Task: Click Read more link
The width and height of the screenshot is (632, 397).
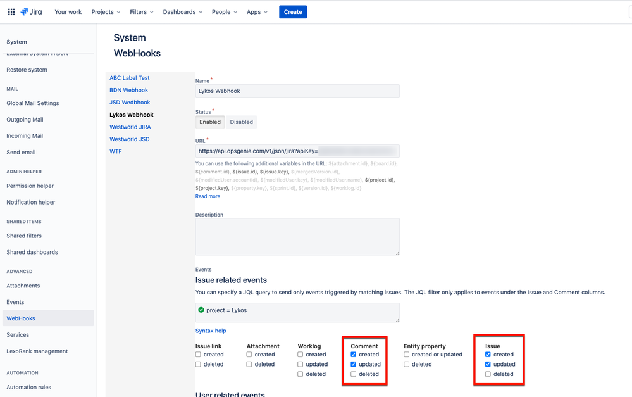Action: tap(208, 196)
